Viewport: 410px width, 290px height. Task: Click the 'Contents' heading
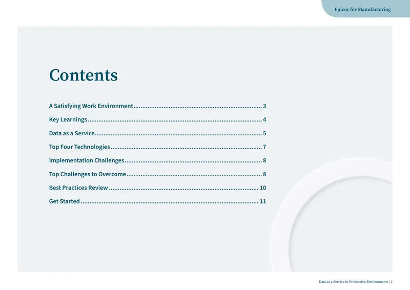click(x=84, y=75)
